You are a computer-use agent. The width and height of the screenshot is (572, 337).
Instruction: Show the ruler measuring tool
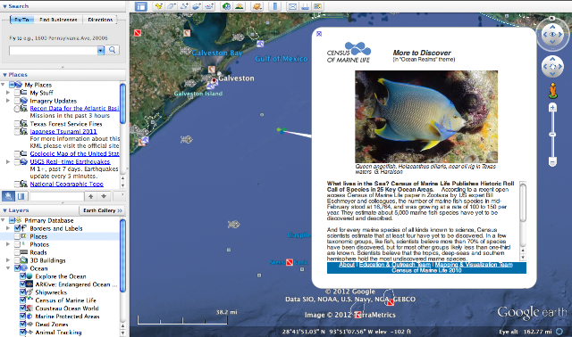[x=274, y=6]
